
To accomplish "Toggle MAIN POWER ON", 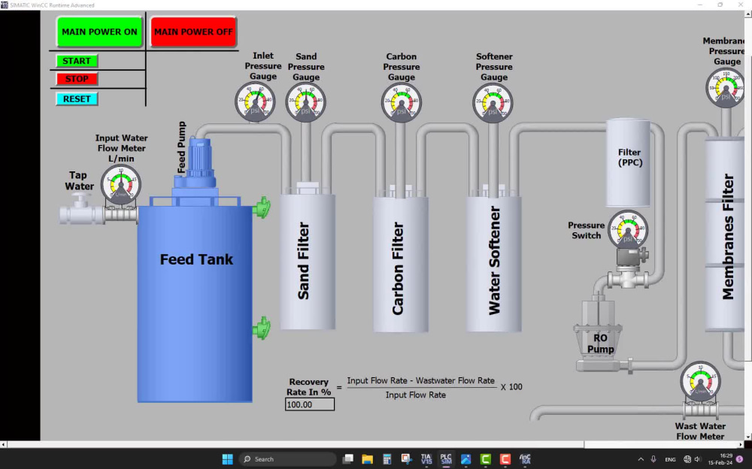I will tap(99, 31).
